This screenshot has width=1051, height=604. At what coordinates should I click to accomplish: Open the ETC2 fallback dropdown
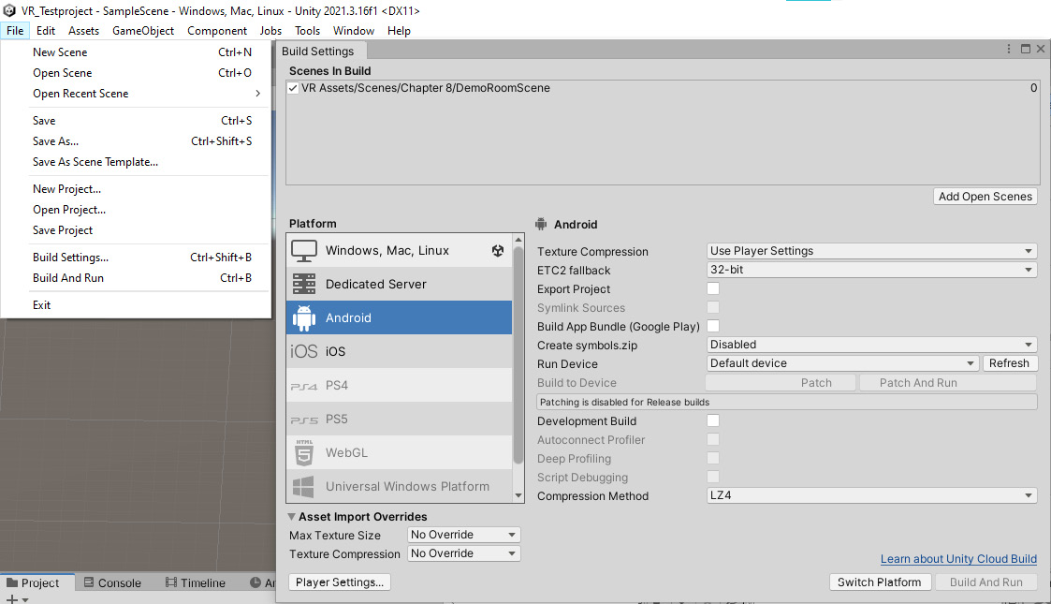tap(872, 270)
